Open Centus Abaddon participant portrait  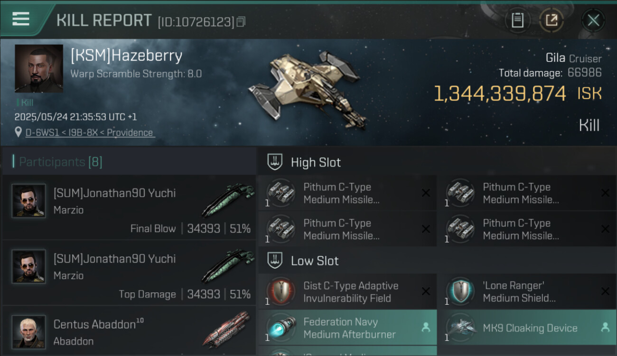coord(29,332)
